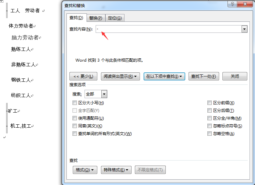Image resolution: width=255 pixels, height=185 pixels.
Task: Enable 查找单词的所有形式(英文)(W) checkbox
Action: 74,133
